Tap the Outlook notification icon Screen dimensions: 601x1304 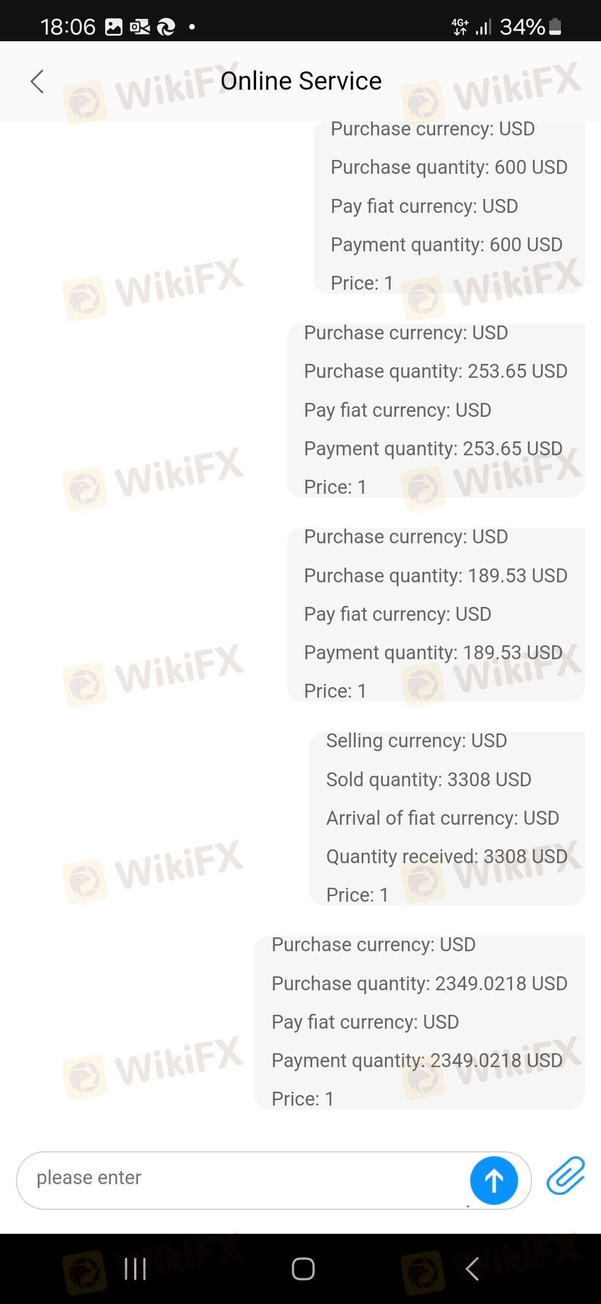(140, 27)
